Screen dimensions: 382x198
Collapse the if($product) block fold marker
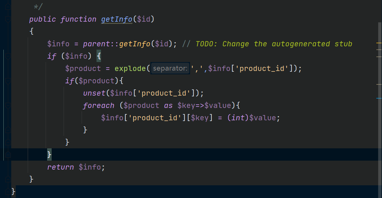[8, 81]
